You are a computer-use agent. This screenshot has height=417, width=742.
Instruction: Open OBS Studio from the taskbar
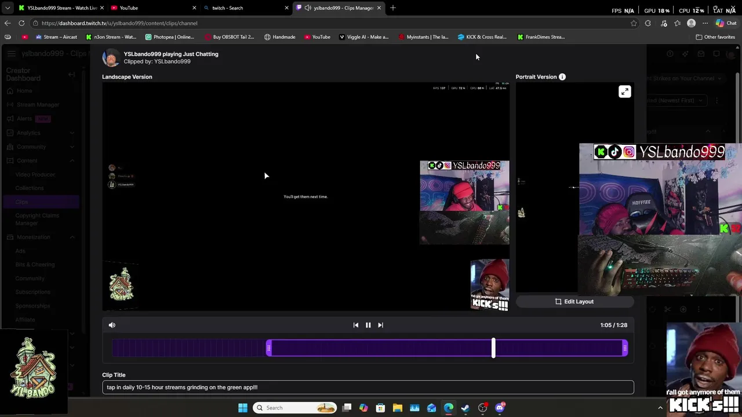pyautogui.click(x=482, y=408)
